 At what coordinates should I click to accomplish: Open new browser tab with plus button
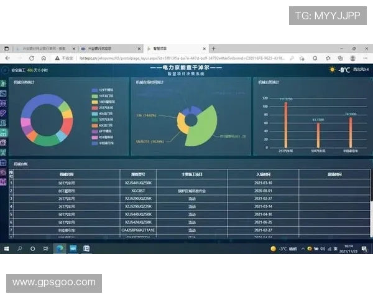click(x=214, y=48)
